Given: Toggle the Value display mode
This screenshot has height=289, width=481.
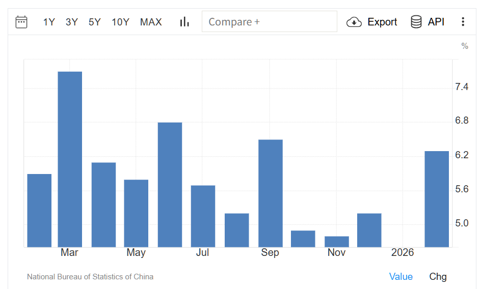Looking at the screenshot, I should point(400,277).
